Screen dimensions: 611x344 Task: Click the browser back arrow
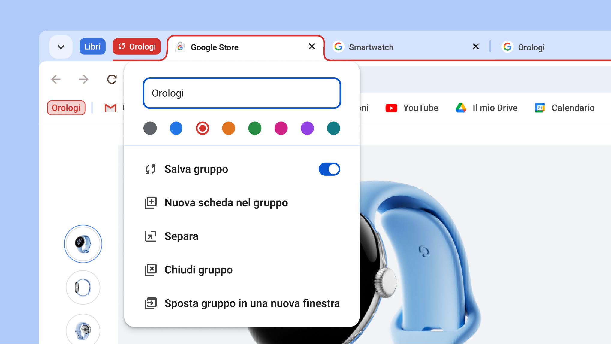56,79
